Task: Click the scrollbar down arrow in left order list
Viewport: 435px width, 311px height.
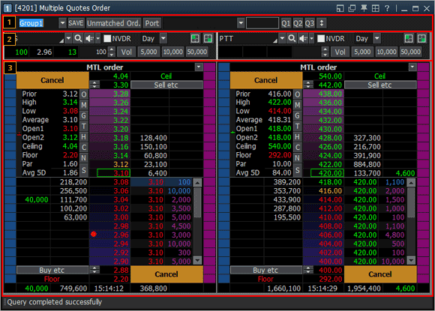Action: pos(197,260)
